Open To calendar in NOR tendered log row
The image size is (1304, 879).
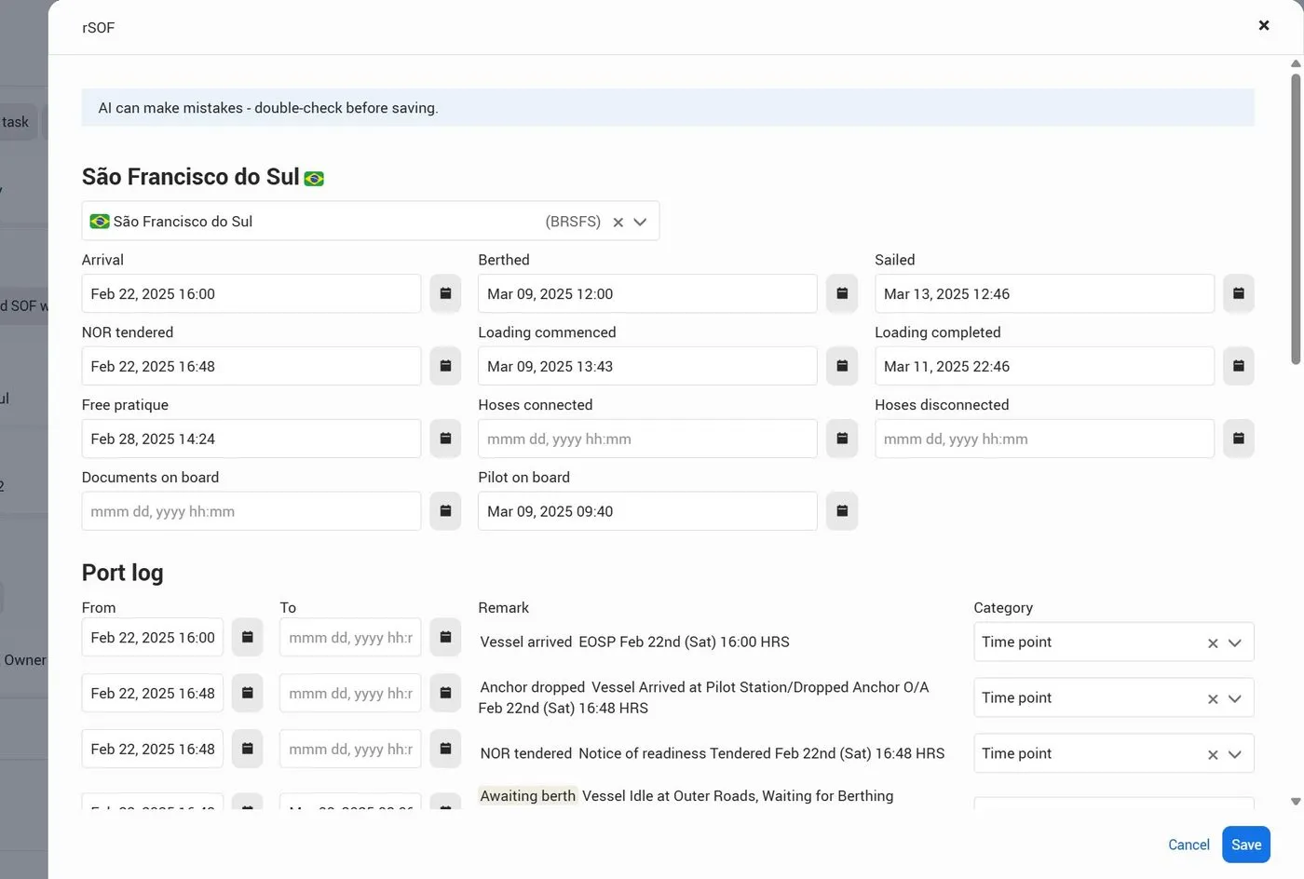click(445, 750)
